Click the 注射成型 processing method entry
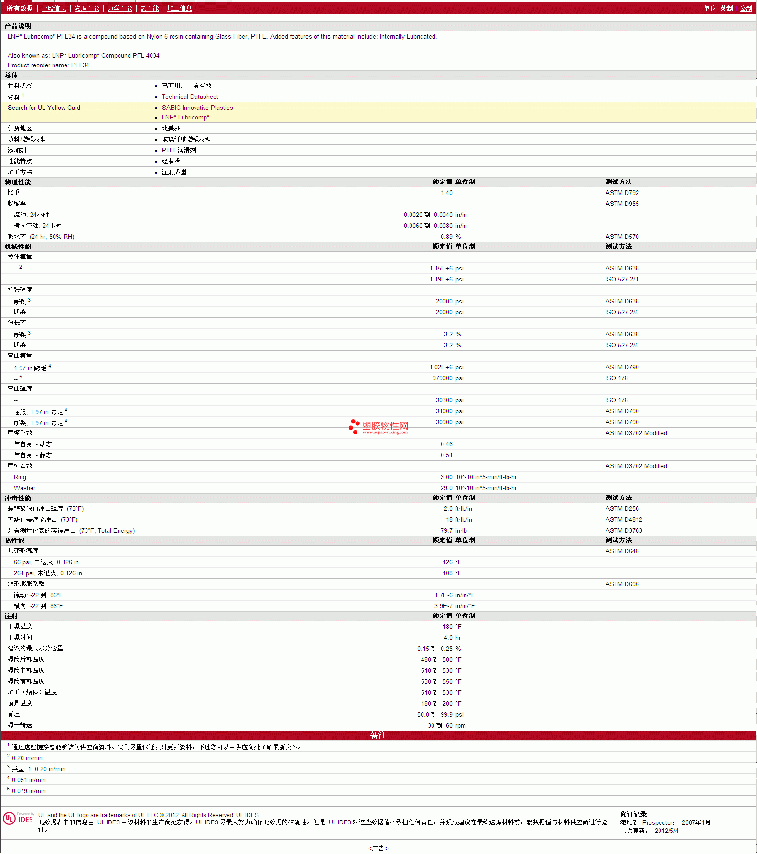Screen dimensions: 757x854 [x=174, y=172]
